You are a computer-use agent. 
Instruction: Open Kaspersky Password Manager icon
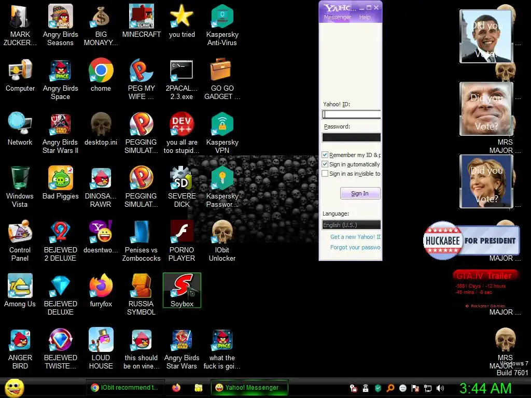pyautogui.click(x=222, y=187)
